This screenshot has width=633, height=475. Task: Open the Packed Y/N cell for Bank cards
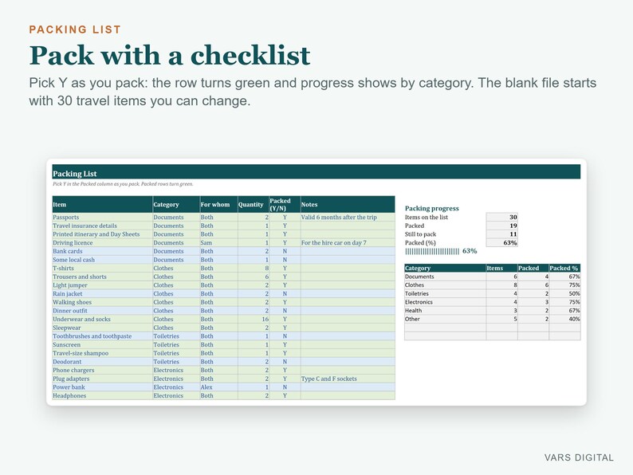coord(285,251)
